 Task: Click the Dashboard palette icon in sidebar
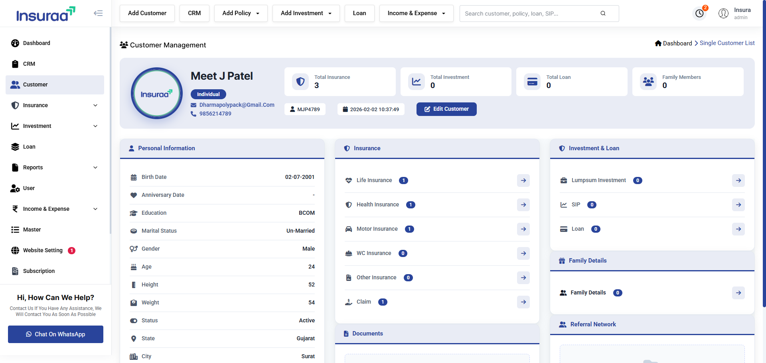15,43
